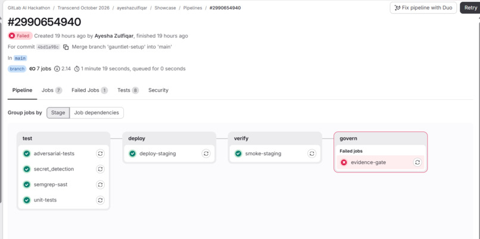Click the branch label badge
This screenshot has width=480, height=239.
pyautogui.click(x=17, y=69)
